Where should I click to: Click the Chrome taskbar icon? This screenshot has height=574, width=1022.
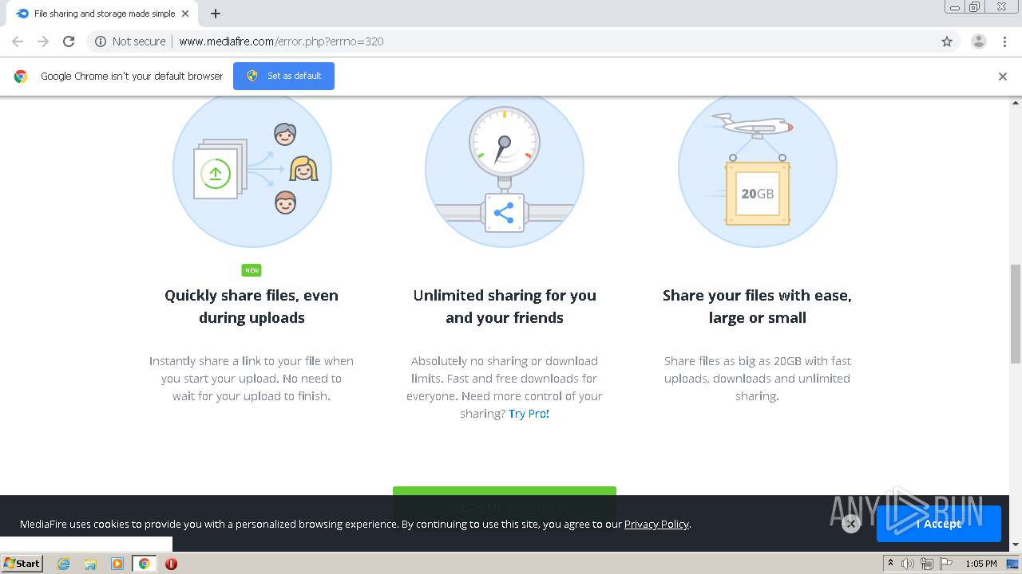[144, 564]
